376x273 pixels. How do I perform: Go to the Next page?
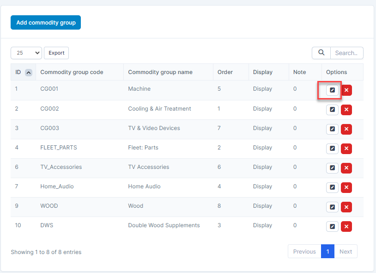click(x=346, y=252)
